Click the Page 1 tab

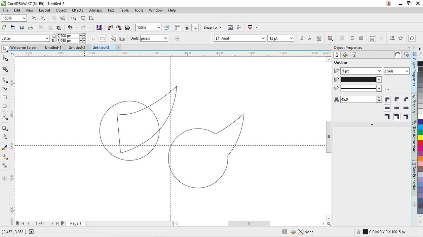click(76, 223)
